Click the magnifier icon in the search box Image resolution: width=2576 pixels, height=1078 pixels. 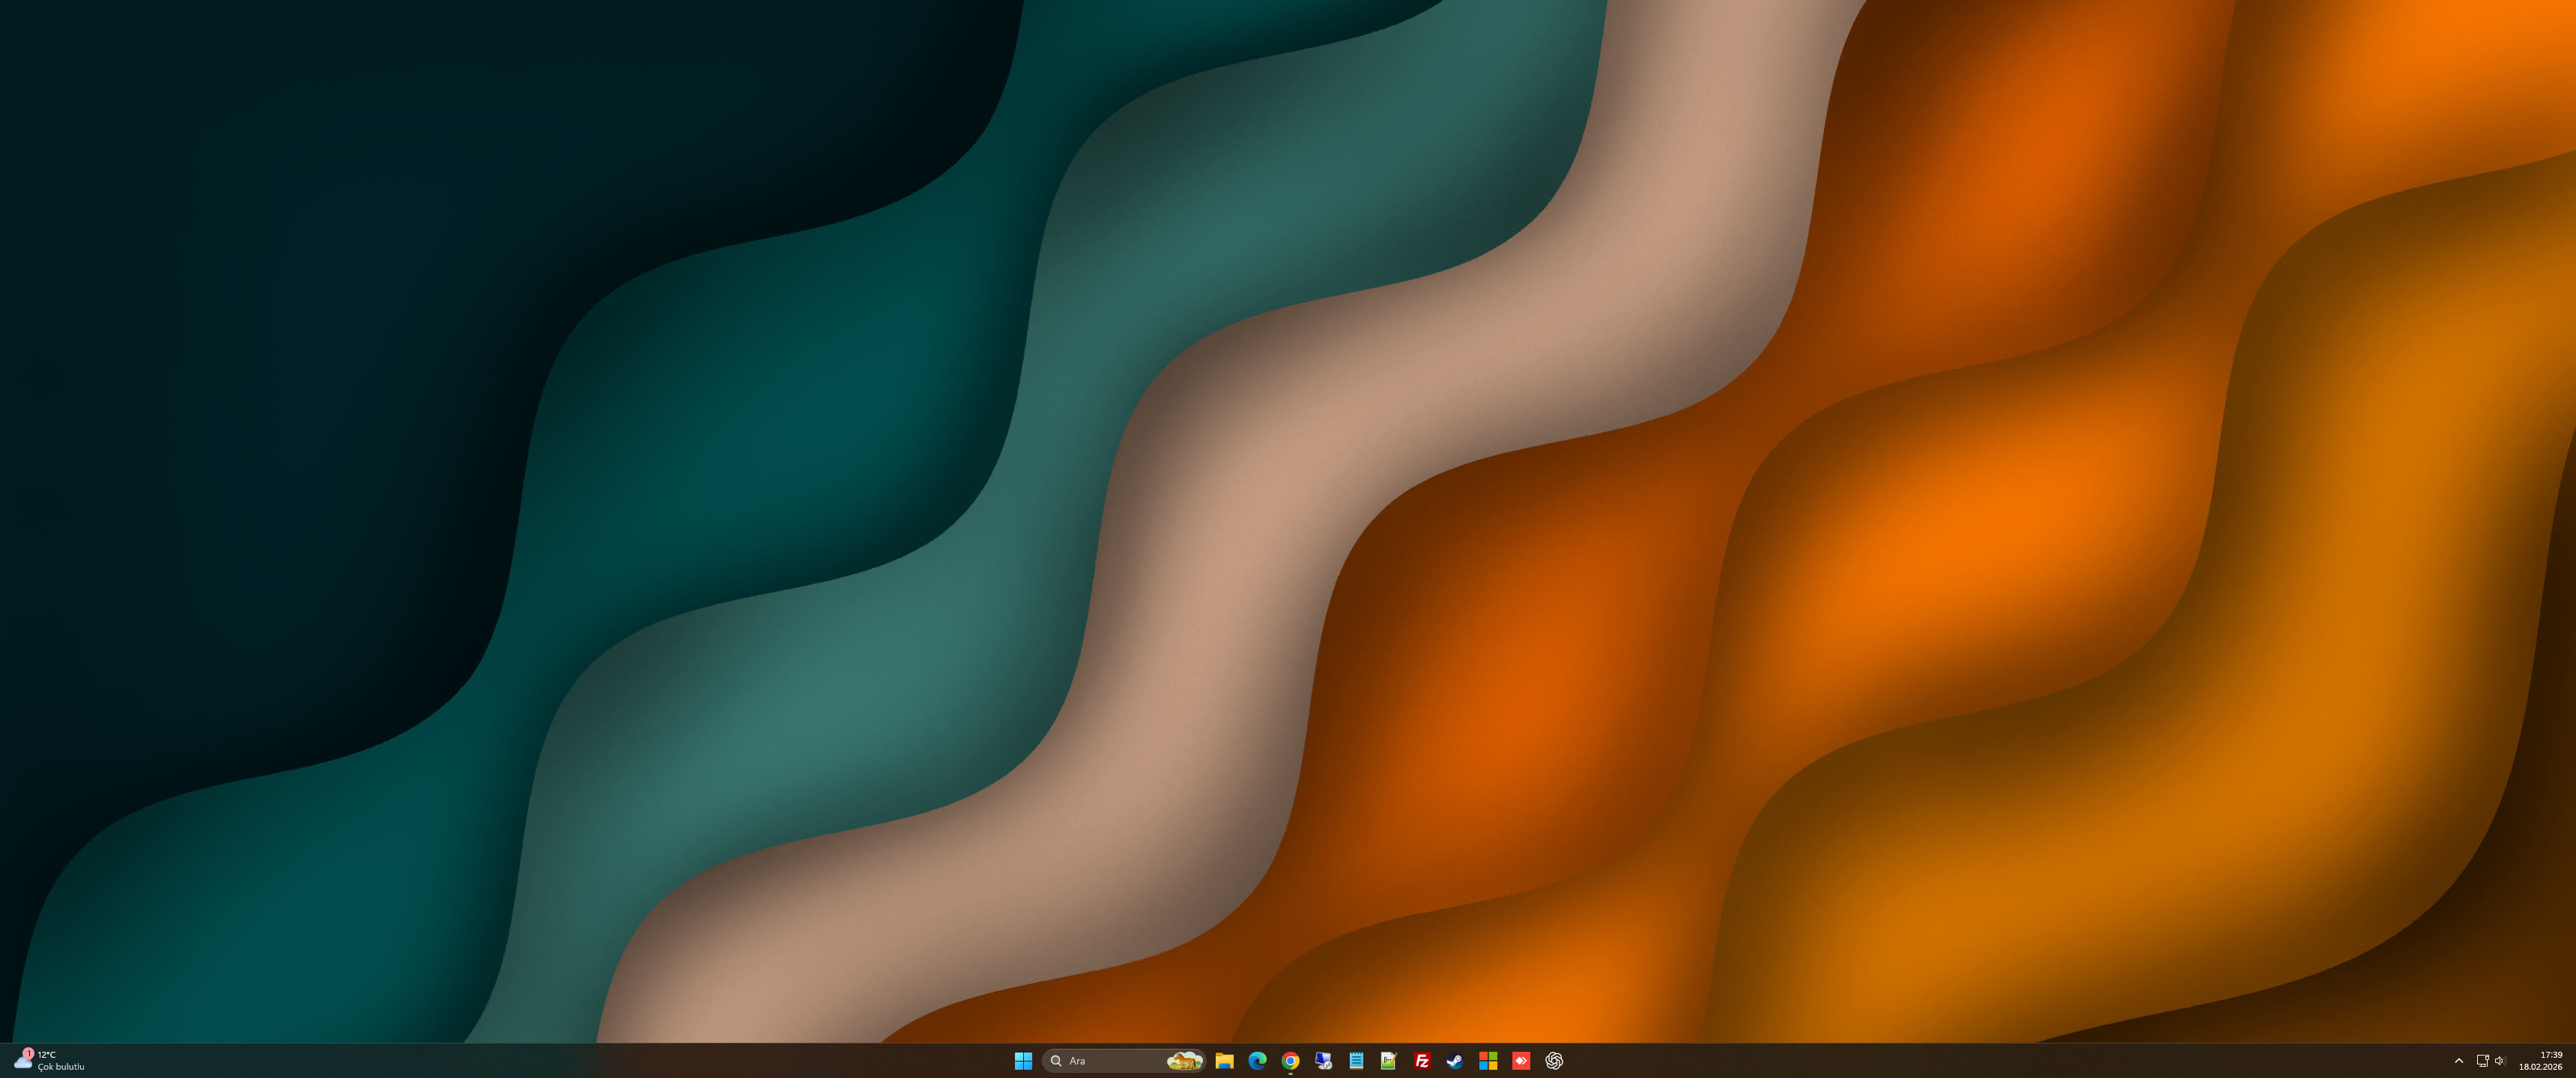1056,1061
